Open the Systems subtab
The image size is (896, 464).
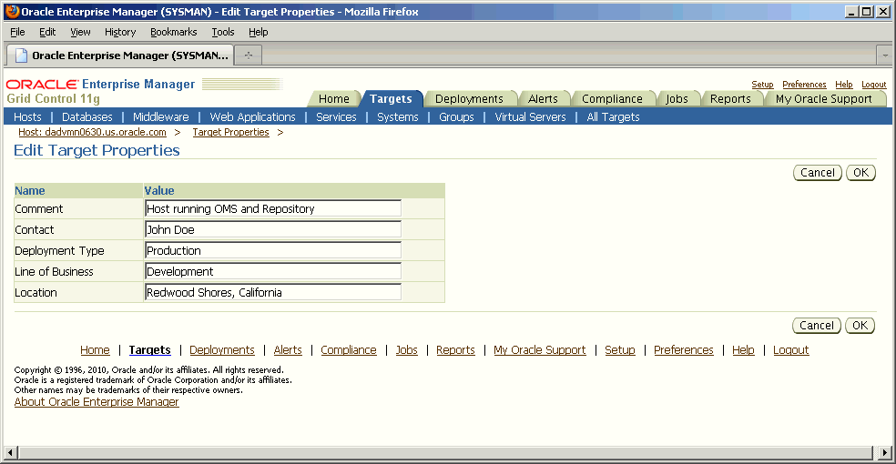tap(398, 117)
